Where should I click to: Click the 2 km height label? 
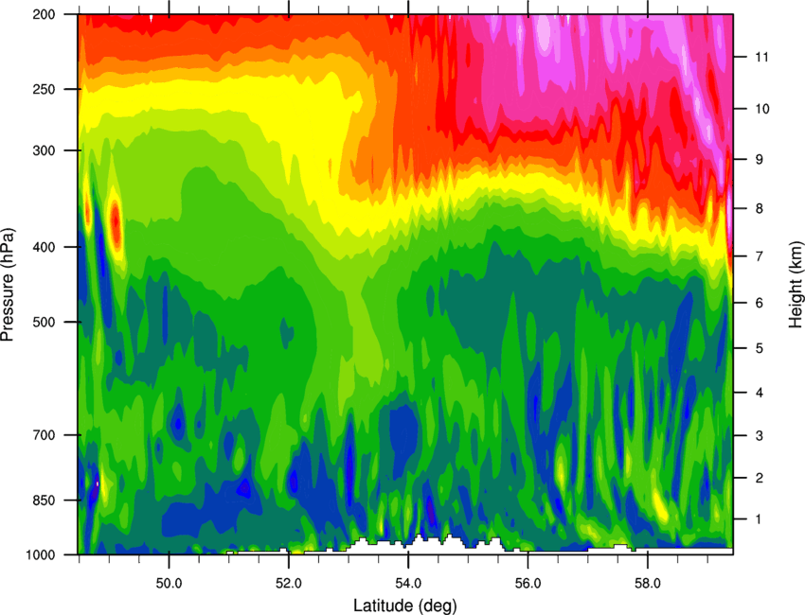(x=760, y=478)
